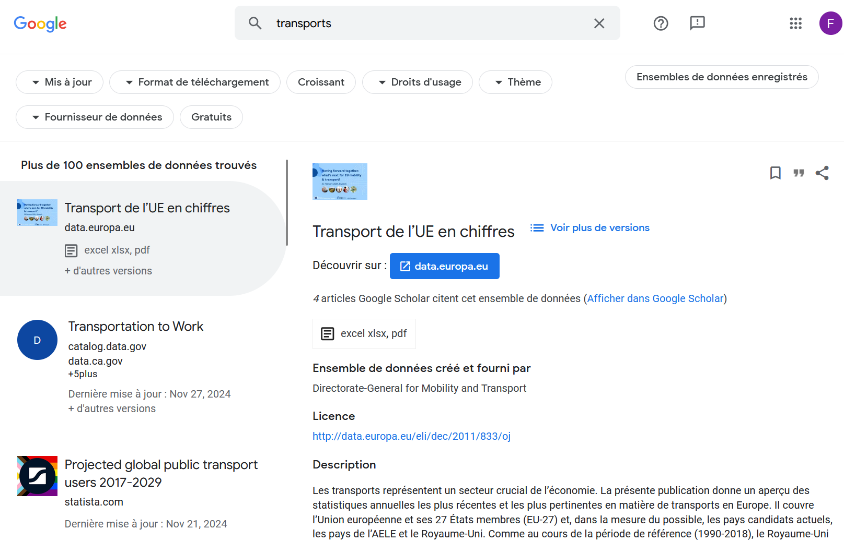
Task: Open Ensembles de données enregistrés
Action: coord(721,77)
